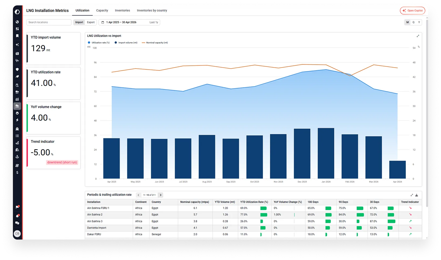Screen dimensions: 441x260
Task: Click the Open Copilot button
Action: (412, 10)
